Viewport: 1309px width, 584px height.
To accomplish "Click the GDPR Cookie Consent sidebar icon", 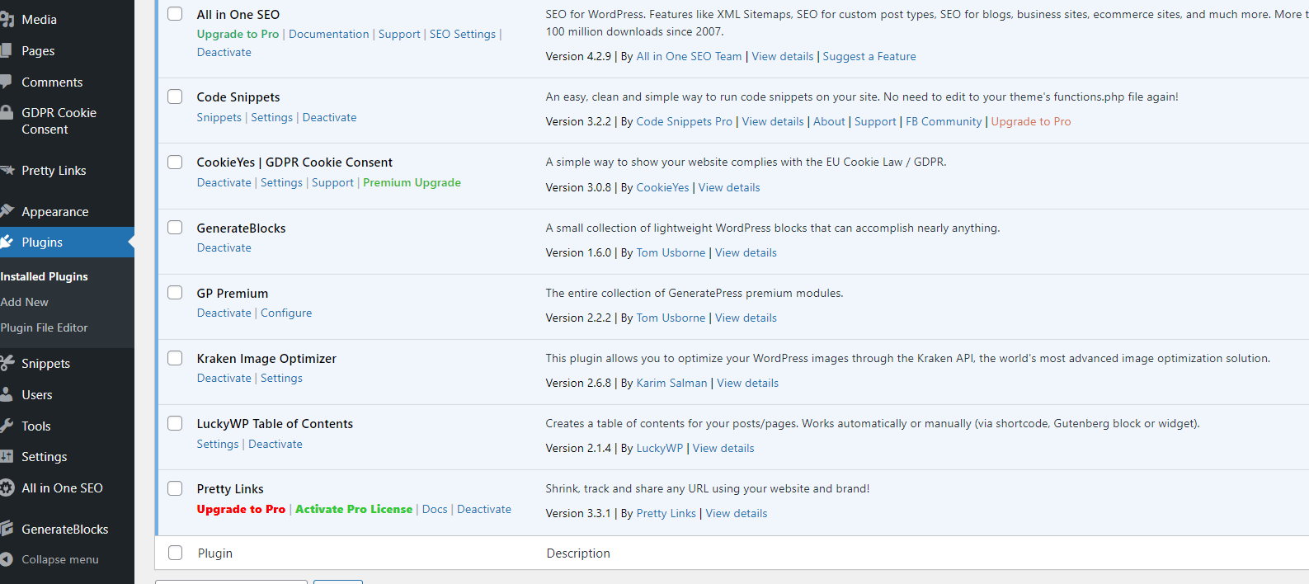I will click(x=7, y=113).
